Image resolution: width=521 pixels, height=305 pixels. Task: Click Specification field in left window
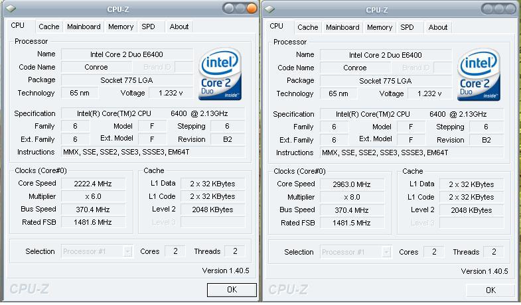coord(153,113)
